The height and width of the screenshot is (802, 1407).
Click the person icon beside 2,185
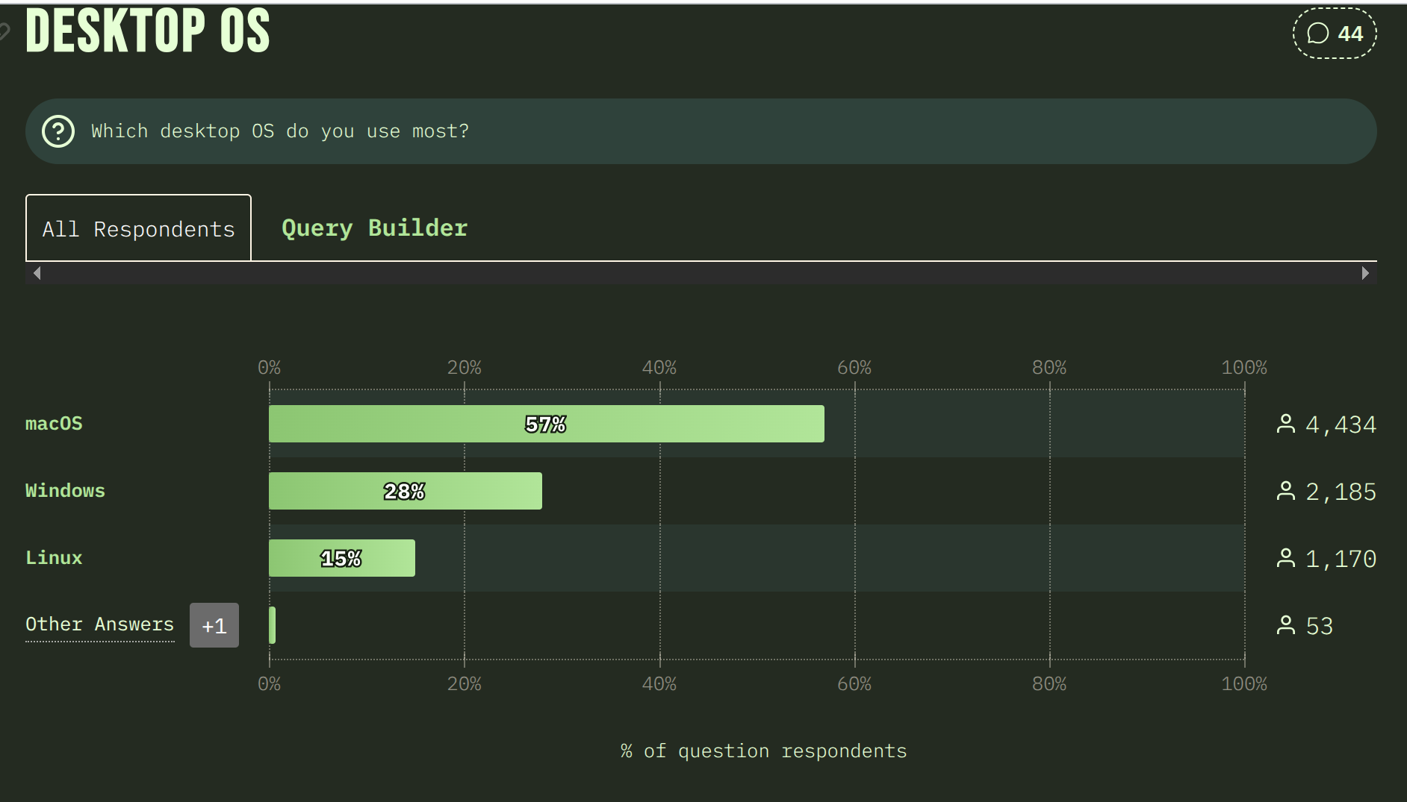[x=1286, y=491]
